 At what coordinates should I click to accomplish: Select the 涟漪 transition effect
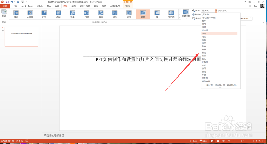pos(58,14)
